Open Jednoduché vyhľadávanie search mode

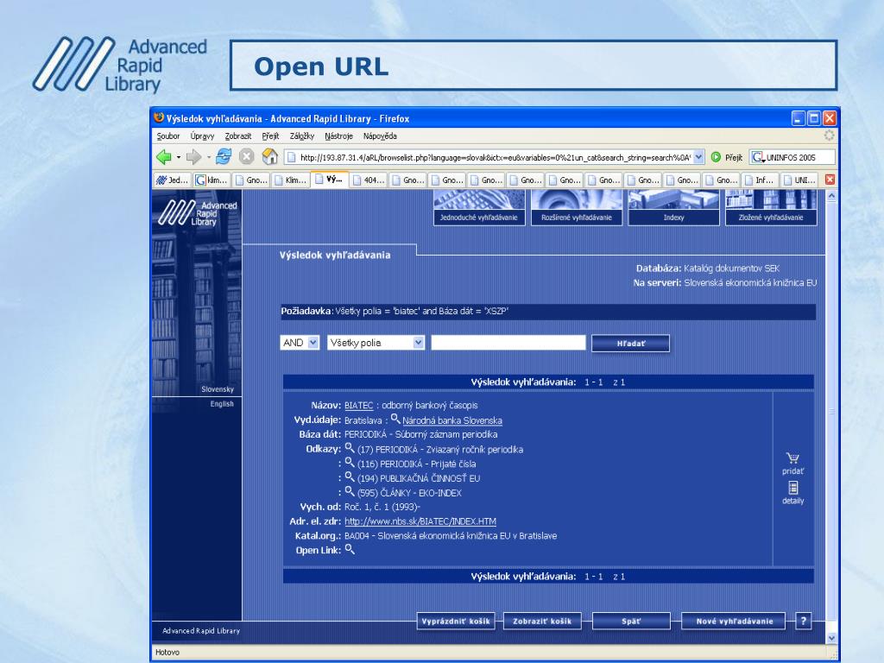point(478,207)
